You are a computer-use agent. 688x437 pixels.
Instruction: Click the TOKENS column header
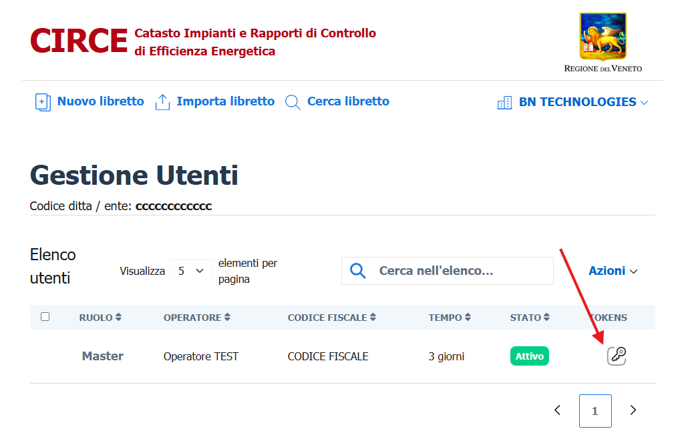pos(609,318)
